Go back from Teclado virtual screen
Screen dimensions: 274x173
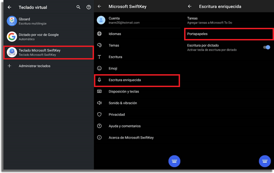click(x=9, y=7)
